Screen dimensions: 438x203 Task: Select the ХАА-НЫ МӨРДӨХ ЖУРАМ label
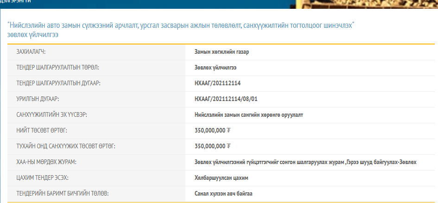point(46,162)
